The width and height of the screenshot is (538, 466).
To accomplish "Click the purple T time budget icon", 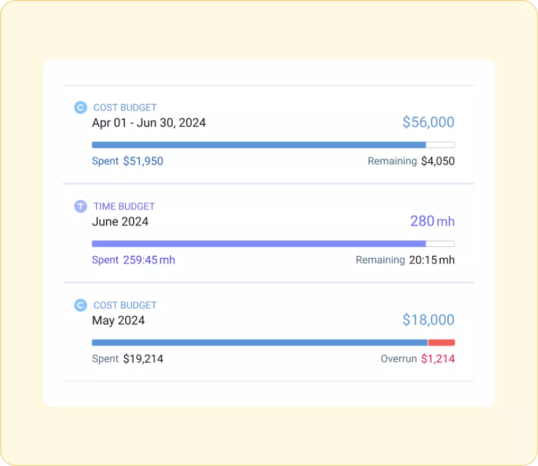I will (x=80, y=207).
